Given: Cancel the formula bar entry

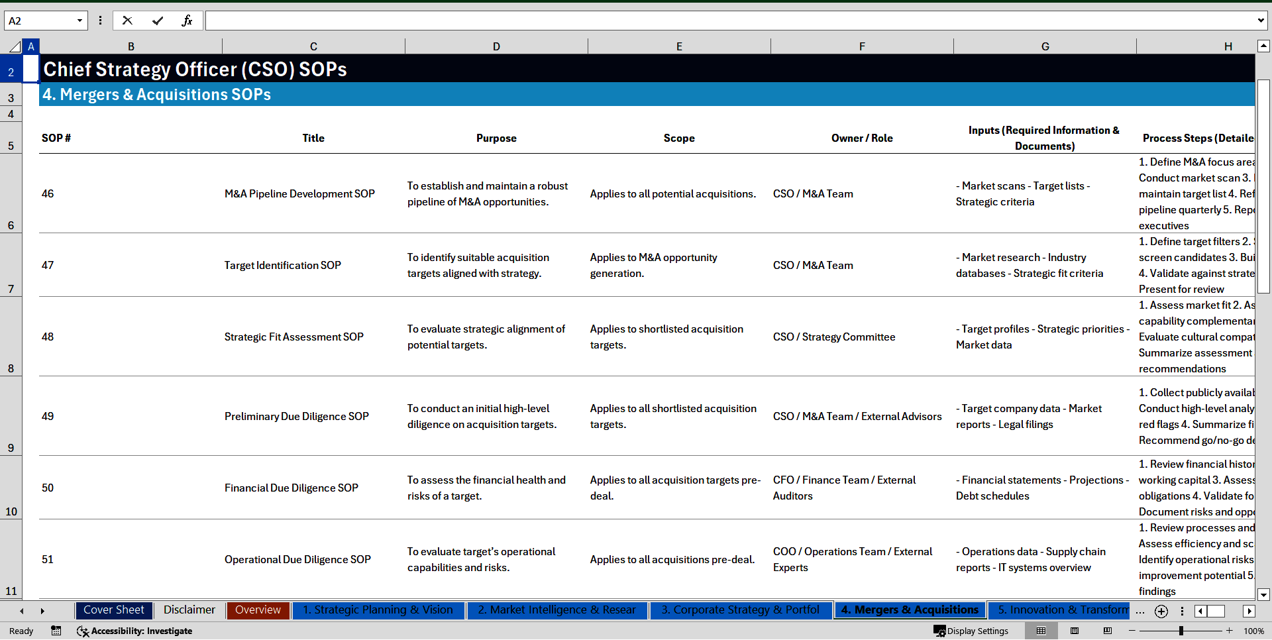Looking at the screenshot, I should [x=127, y=21].
